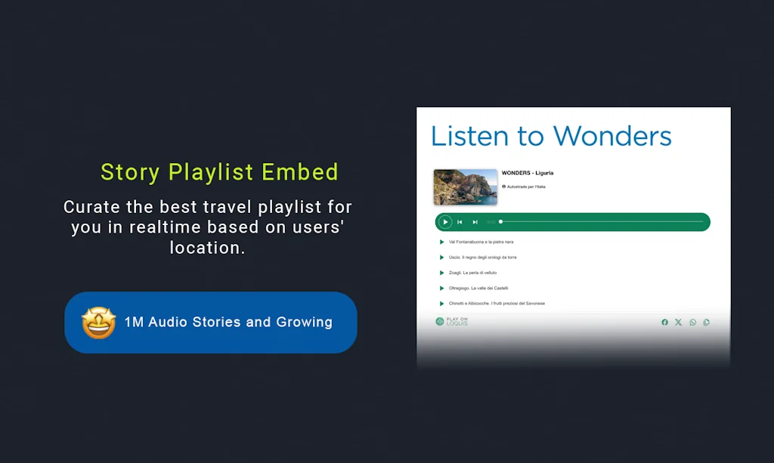
Task: Select 'Oltregiogo. La valle dei Castelli' title
Action: pyautogui.click(x=478, y=288)
